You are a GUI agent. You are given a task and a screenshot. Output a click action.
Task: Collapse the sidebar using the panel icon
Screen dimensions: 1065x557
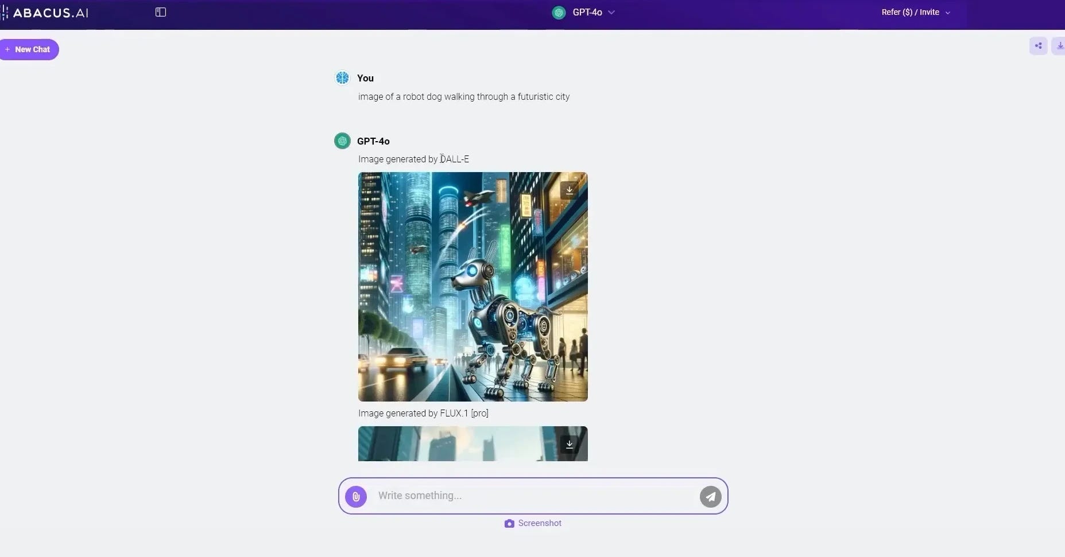pyautogui.click(x=160, y=11)
